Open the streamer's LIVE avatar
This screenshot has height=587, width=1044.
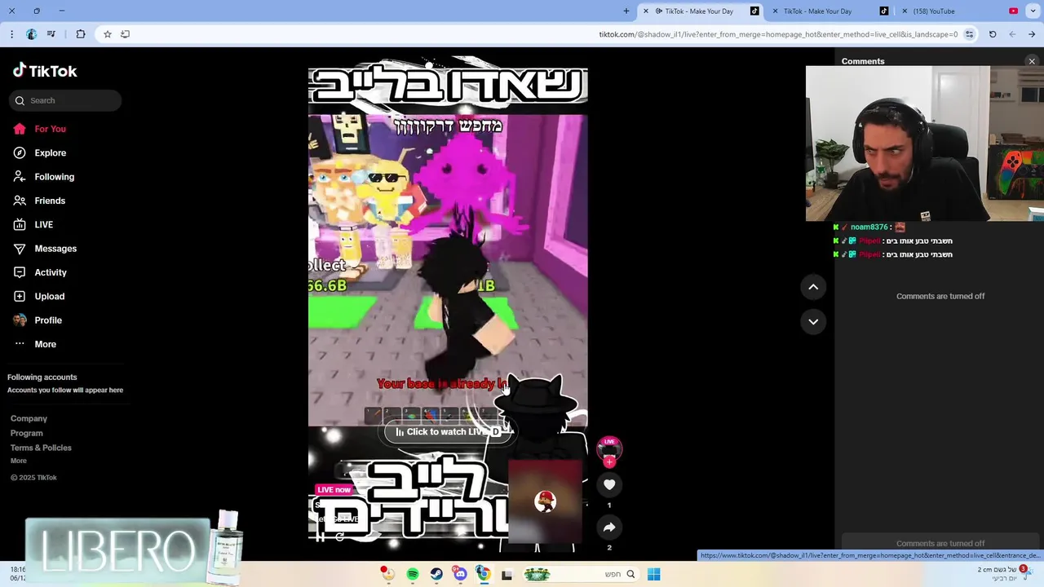[x=609, y=448]
